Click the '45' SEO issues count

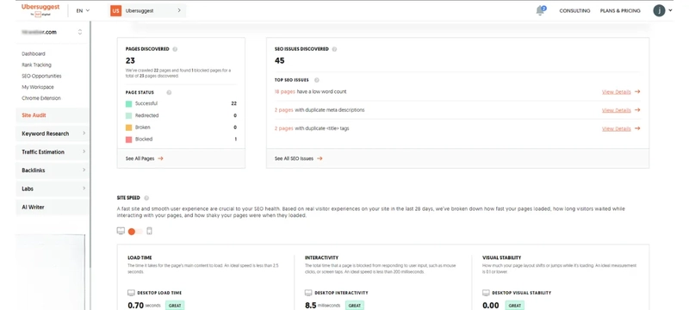coord(279,60)
